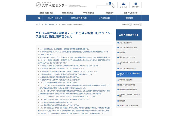Screen dimensions: 175x116
Task: Jump to question Q11
Action: tap(74, 87)
